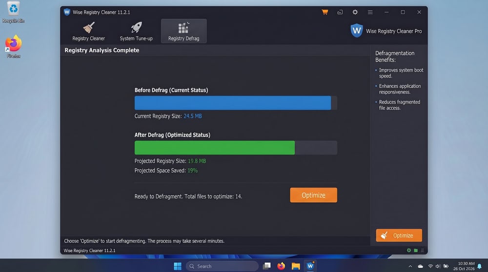Select the Registry Defrag tab
Image resolution: width=488 pixels, height=272 pixels.
click(x=183, y=31)
